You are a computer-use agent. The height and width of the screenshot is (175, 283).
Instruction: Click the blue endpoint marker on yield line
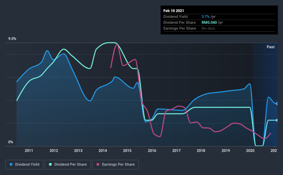(277, 104)
